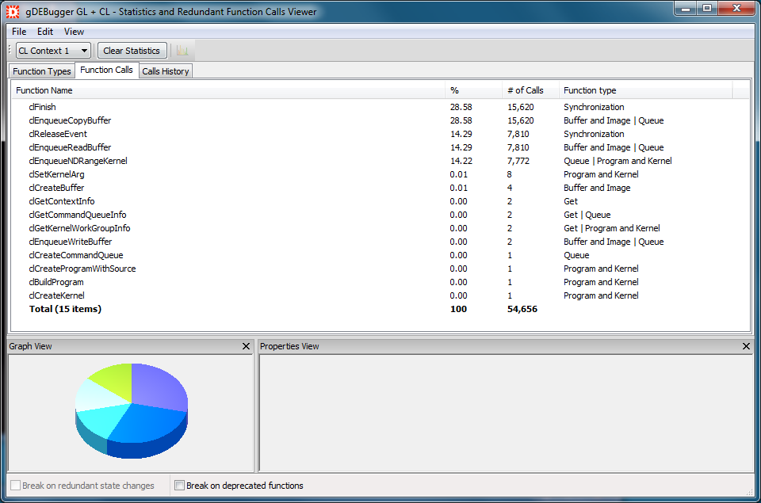Click the toolbar drag handle grip
Image resolution: width=761 pixels, height=503 pixels.
[x=11, y=51]
